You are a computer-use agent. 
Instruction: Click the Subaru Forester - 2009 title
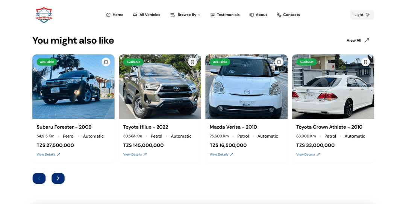[64, 127]
